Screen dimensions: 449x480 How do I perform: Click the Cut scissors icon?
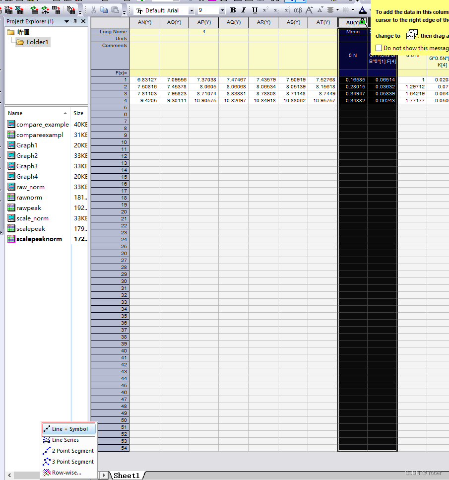(x=93, y=10)
